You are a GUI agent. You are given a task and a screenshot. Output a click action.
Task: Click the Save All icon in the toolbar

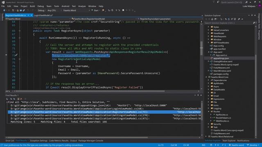tap(24, 10)
